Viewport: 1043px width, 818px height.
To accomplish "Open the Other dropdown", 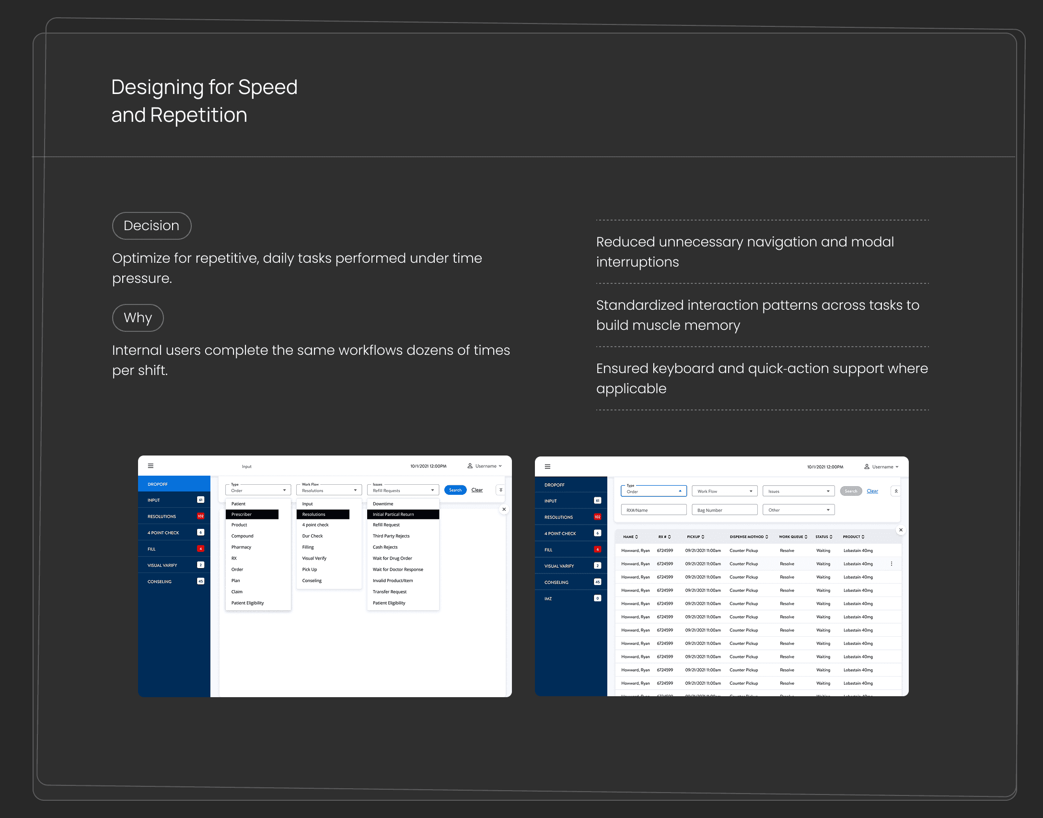I will (x=799, y=510).
